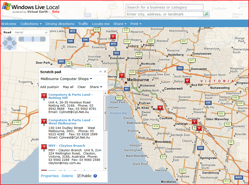Click Add pushpin in Scratch pad
The height and width of the screenshot is (185, 249).
(x=50, y=87)
